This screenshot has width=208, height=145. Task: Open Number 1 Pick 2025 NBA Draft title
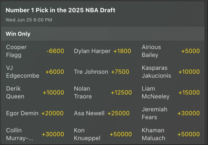click(61, 10)
